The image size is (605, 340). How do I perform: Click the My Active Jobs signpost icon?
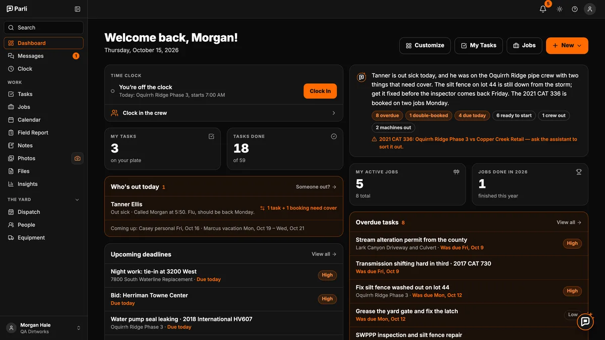[456, 172]
